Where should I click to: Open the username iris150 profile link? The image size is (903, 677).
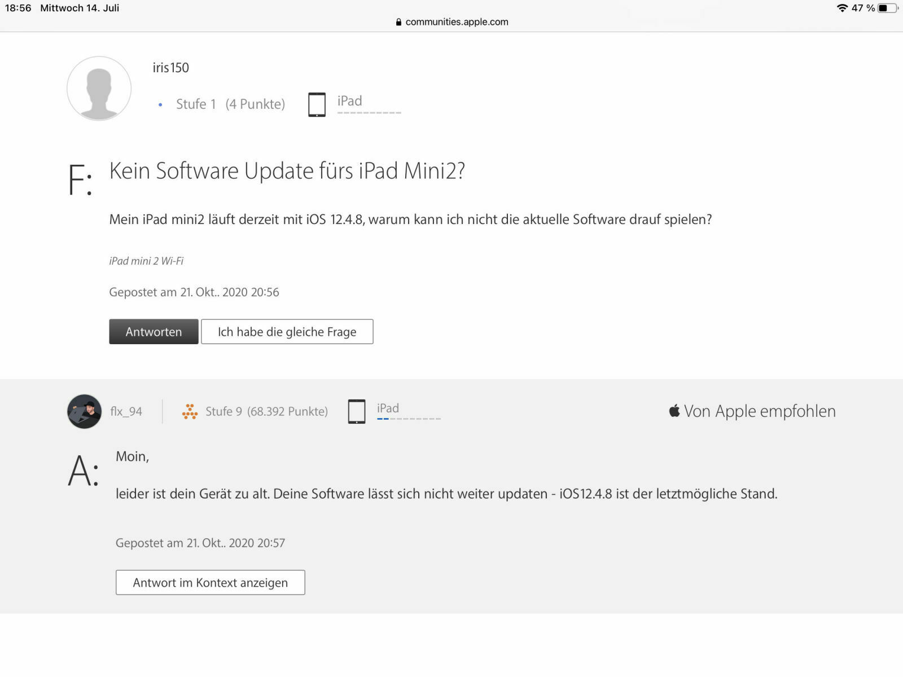click(x=170, y=68)
